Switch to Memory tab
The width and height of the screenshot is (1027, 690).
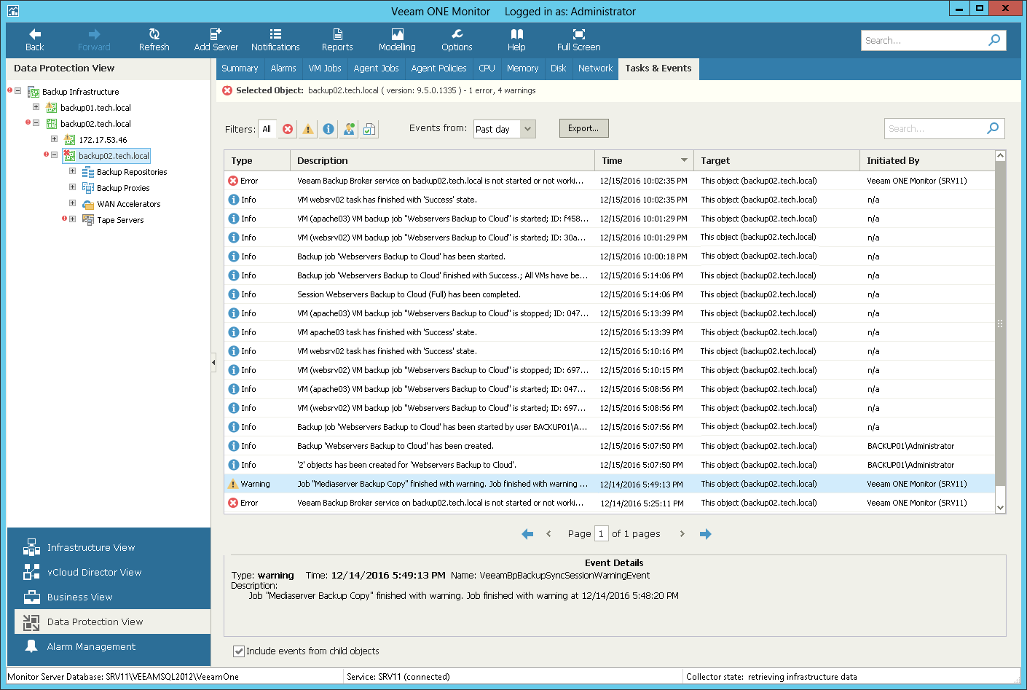pos(522,68)
